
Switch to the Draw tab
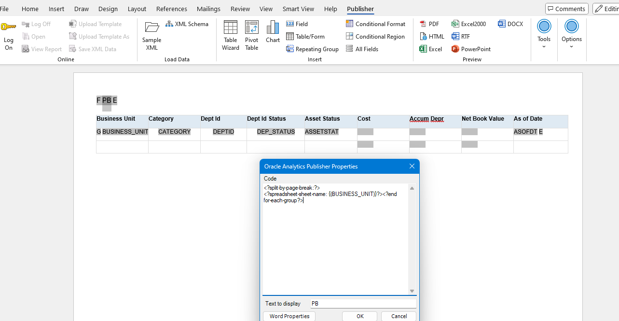click(x=81, y=9)
